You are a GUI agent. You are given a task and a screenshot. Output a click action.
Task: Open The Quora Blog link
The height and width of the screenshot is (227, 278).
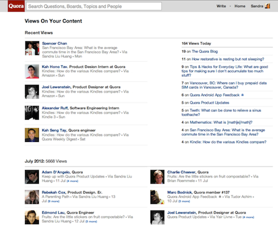point(204,52)
